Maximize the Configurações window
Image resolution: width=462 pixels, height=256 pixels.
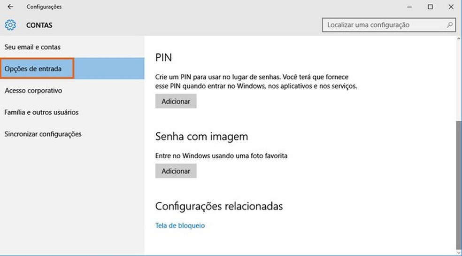tap(430, 7)
